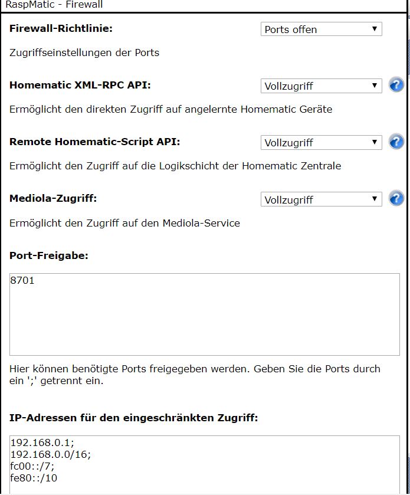Click the Port-Freigabe heading
410x495 pixels.
(x=49, y=255)
